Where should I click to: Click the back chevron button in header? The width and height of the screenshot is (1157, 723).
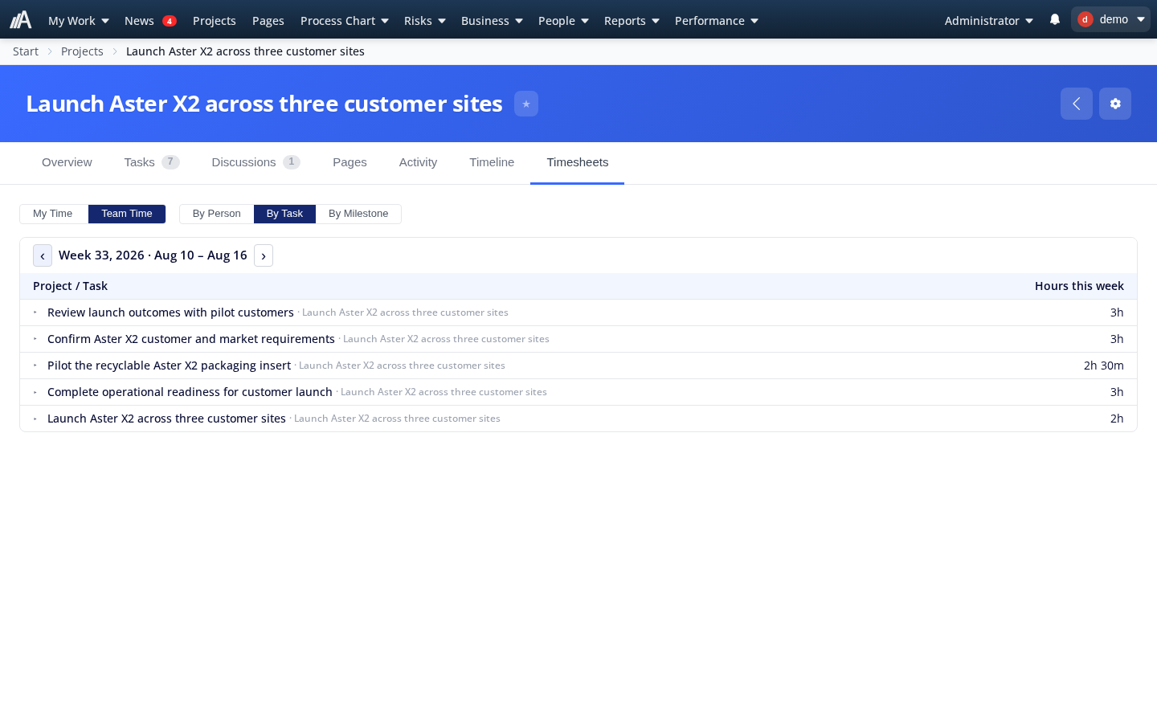(1077, 104)
